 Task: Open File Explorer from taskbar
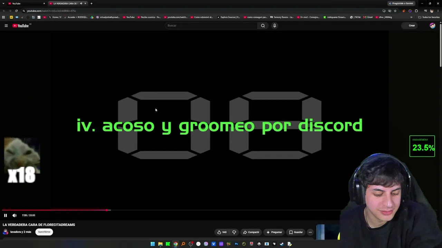click(x=160, y=244)
